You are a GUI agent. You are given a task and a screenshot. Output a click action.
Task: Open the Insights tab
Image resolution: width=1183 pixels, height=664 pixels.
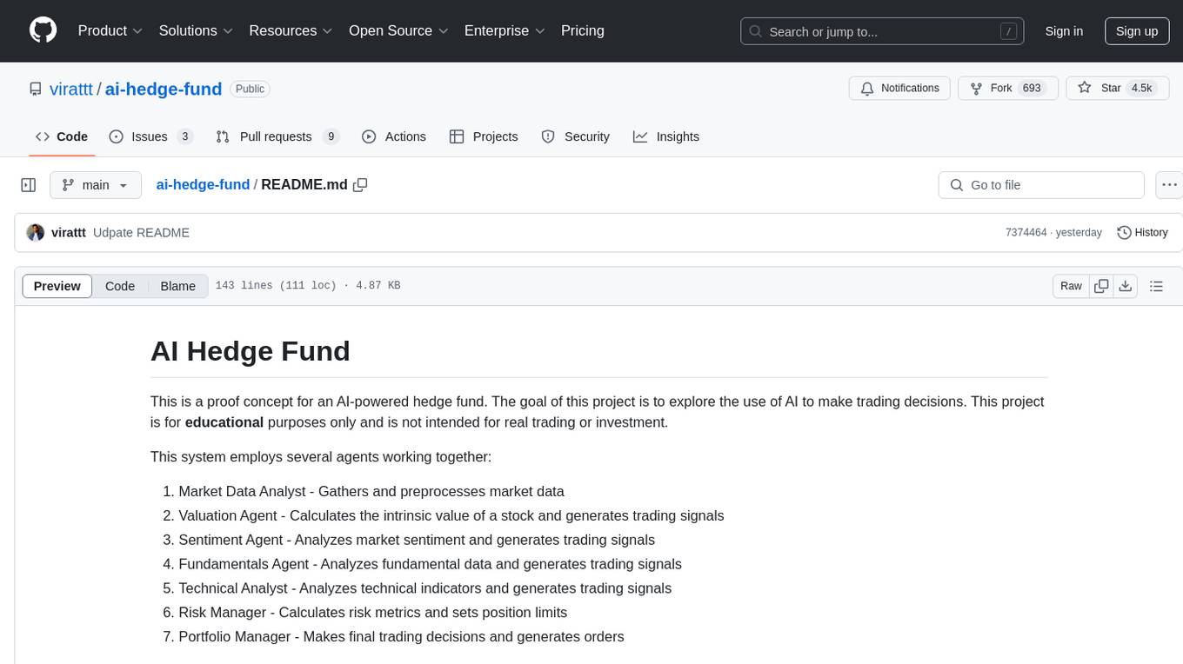click(666, 136)
